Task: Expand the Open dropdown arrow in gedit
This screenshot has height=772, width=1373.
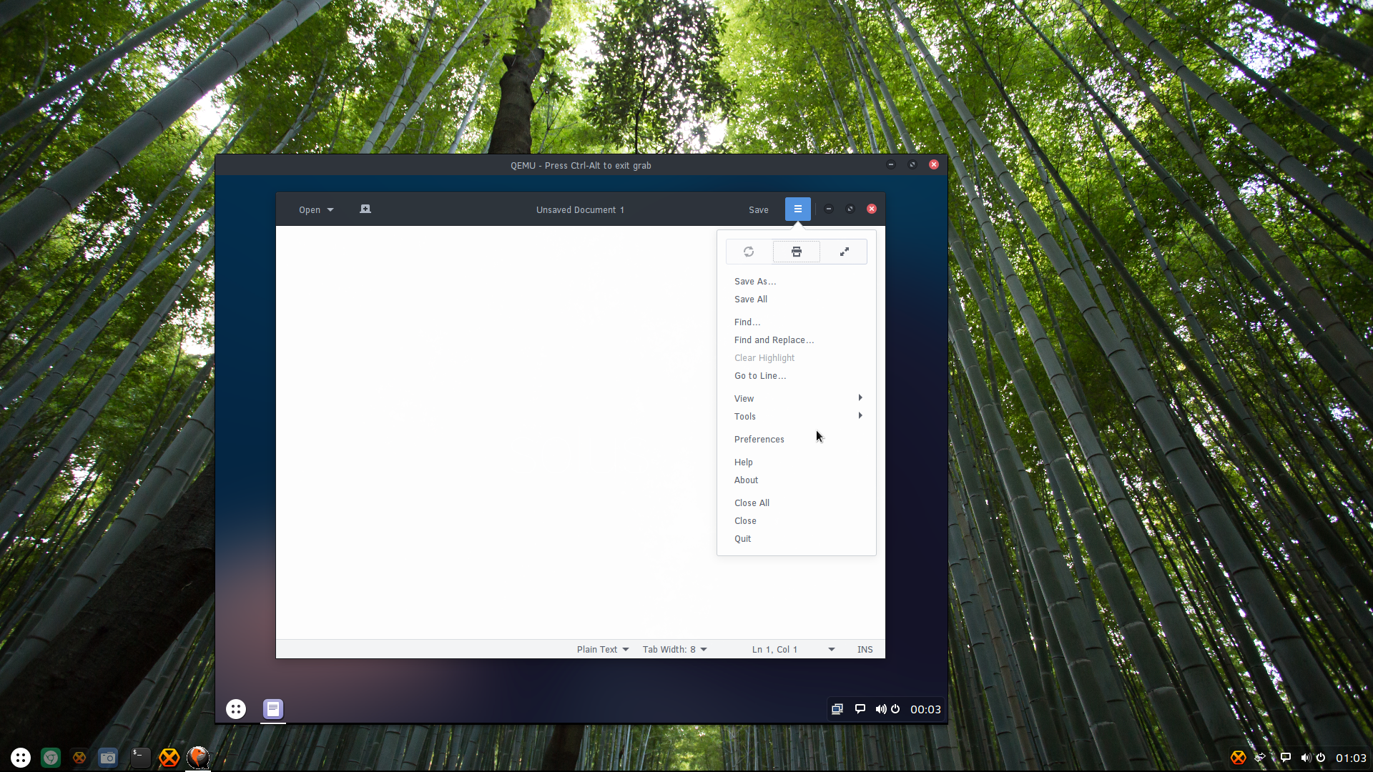Action: [x=330, y=210]
